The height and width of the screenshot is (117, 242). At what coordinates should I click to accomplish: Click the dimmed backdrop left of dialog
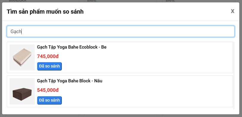(x=1, y=58)
